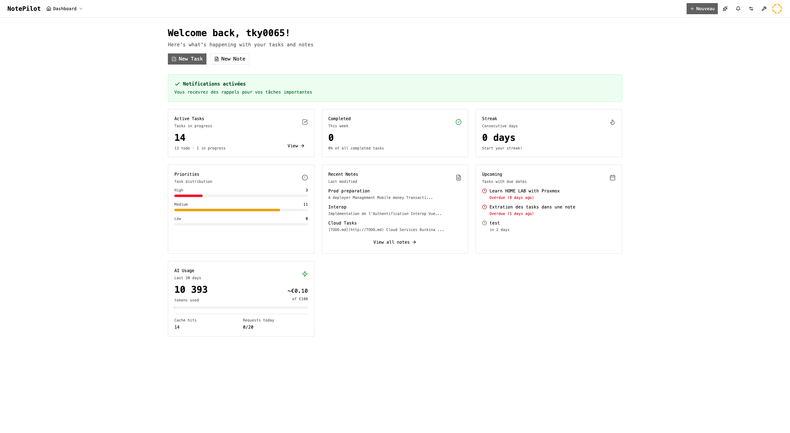Open the Nouveau create menu
This screenshot has height=433, width=790.
tap(702, 9)
